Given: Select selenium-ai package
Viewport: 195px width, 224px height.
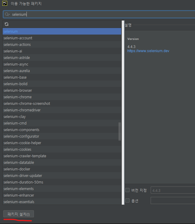Looking at the screenshot, I should point(62,51).
